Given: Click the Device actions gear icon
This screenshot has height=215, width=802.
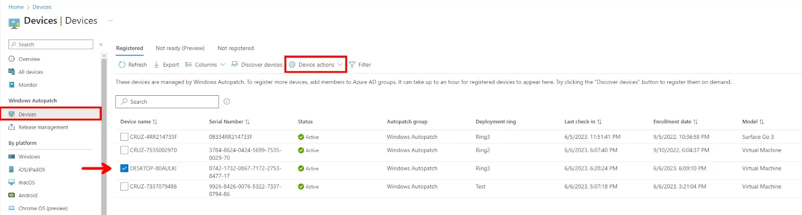Looking at the screenshot, I should coord(292,64).
